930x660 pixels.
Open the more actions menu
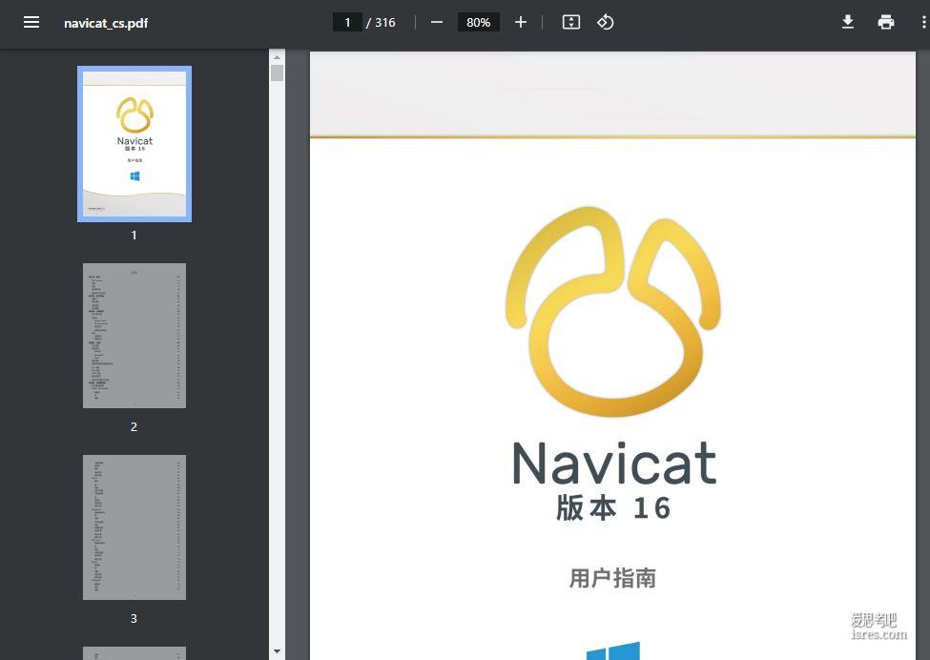tap(923, 23)
